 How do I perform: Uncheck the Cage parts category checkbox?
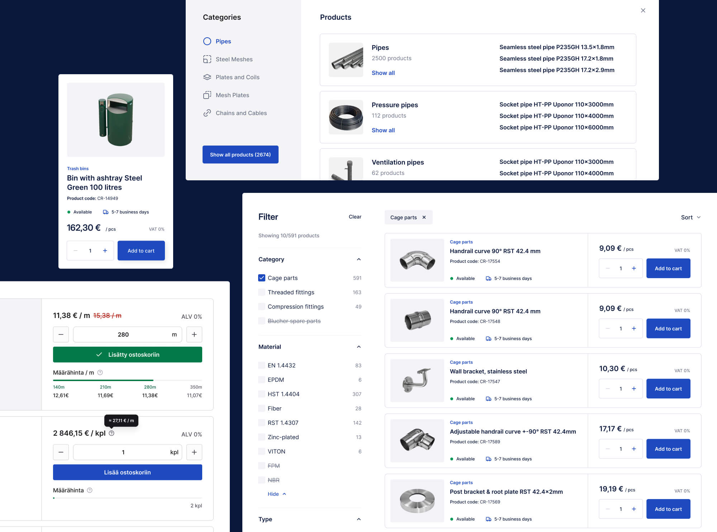point(262,278)
